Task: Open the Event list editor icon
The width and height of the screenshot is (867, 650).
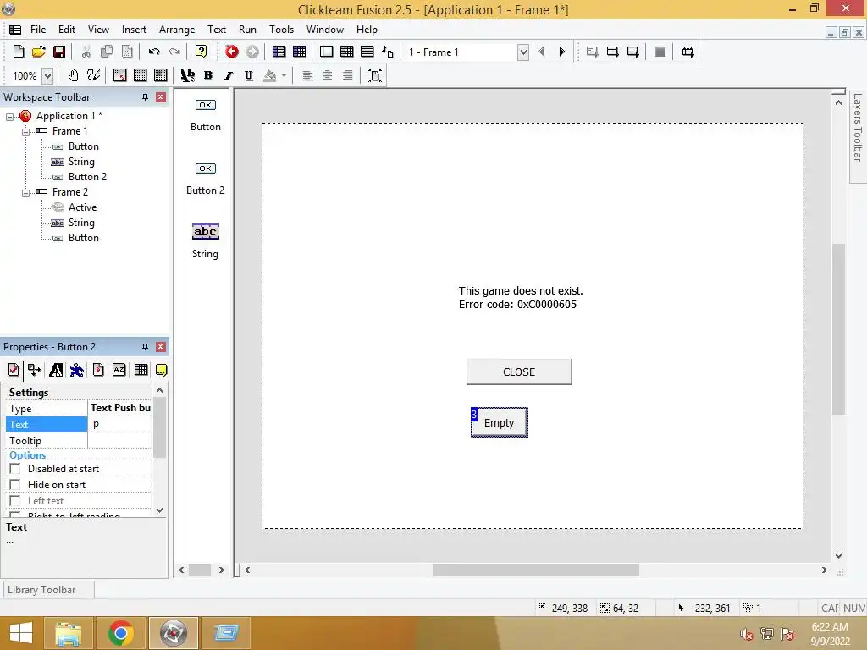Action: [367, 52]
